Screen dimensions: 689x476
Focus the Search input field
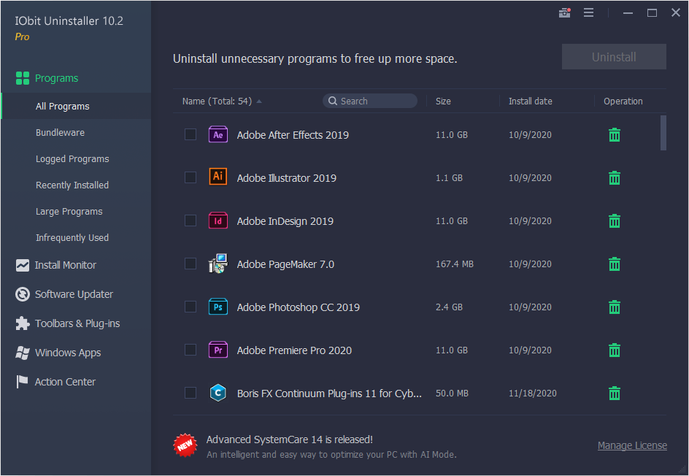[370, 101]
